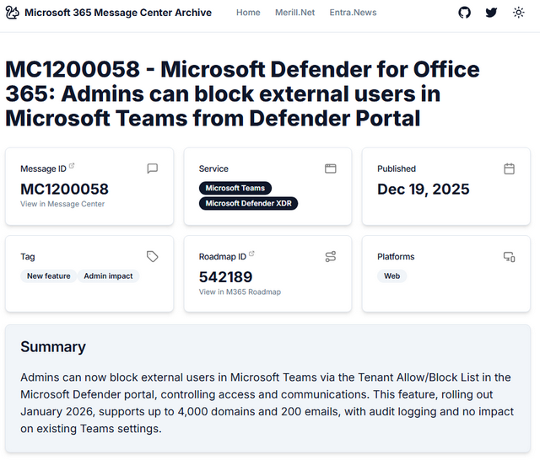Click the site logo grid icon
Image resolution: width=540 pixels, height=460 pixels.
(x=13, y=13)
